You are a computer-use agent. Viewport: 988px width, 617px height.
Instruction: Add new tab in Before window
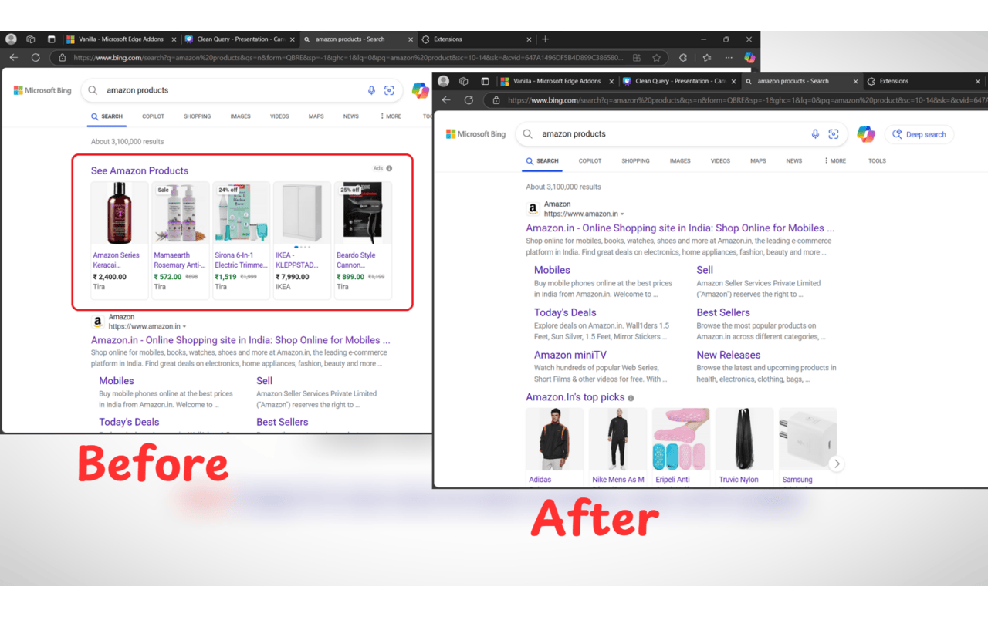pos(545,39)
